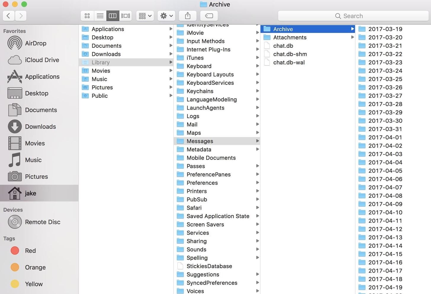The height and width of the screenshot is (294, 431).
Task: Select the chat.db file
Action: tap(283, 46)
